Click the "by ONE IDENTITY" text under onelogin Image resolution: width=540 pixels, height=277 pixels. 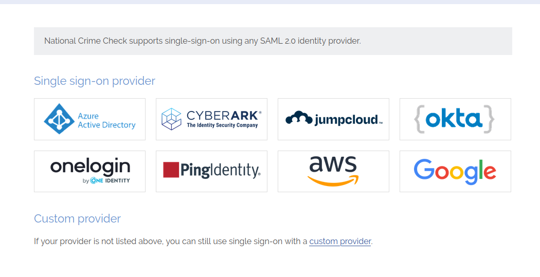click(x=106, y=180)
